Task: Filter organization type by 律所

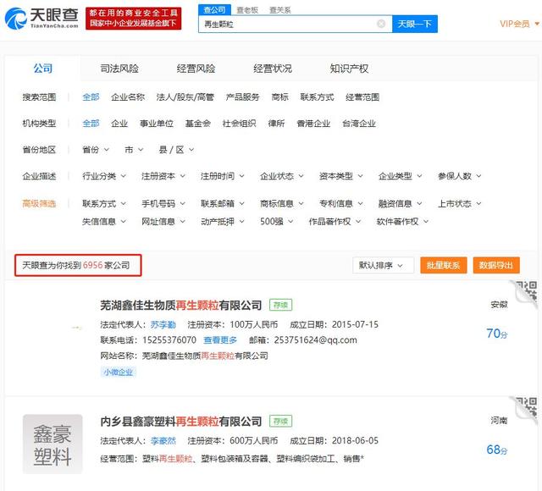Action: point(277,124)
